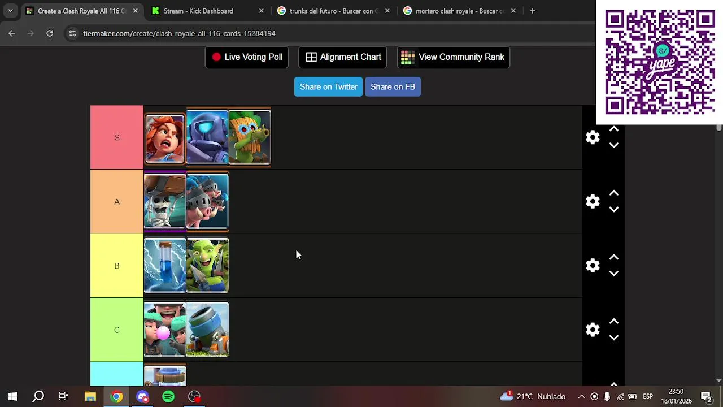The width and height of the screenshot is (723, 407).
Task: Open the Windows Start menu
Action: [12, 396]
